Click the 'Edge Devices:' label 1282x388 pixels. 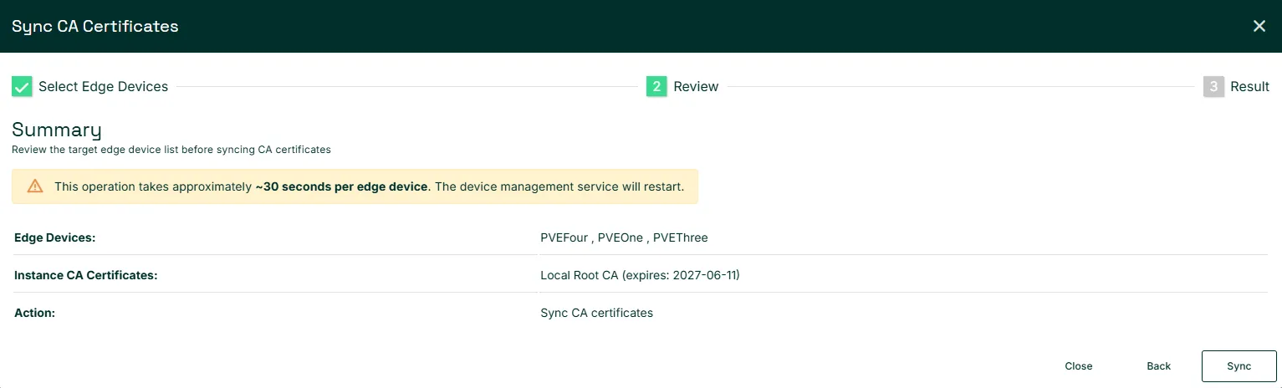pos(55,238)
